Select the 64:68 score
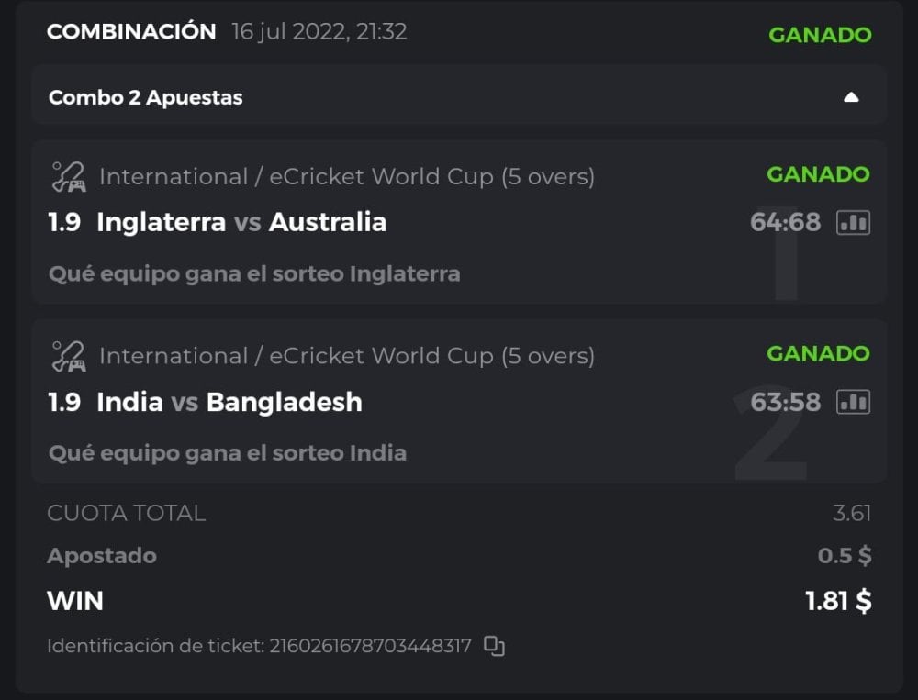 (785, 222)
